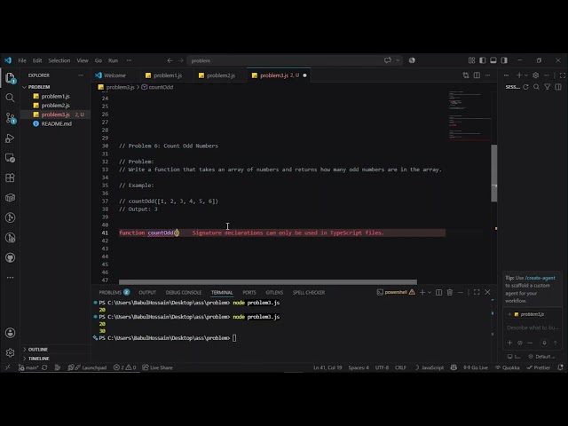Viewport: 568px width, 426px height.
Task: Click the main branch in status bar
Action: (x=28, y=367)
